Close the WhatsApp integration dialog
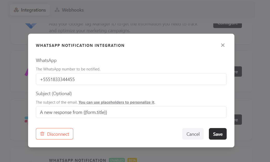Viewport: 270px width, 162px height. coord(223,45)
